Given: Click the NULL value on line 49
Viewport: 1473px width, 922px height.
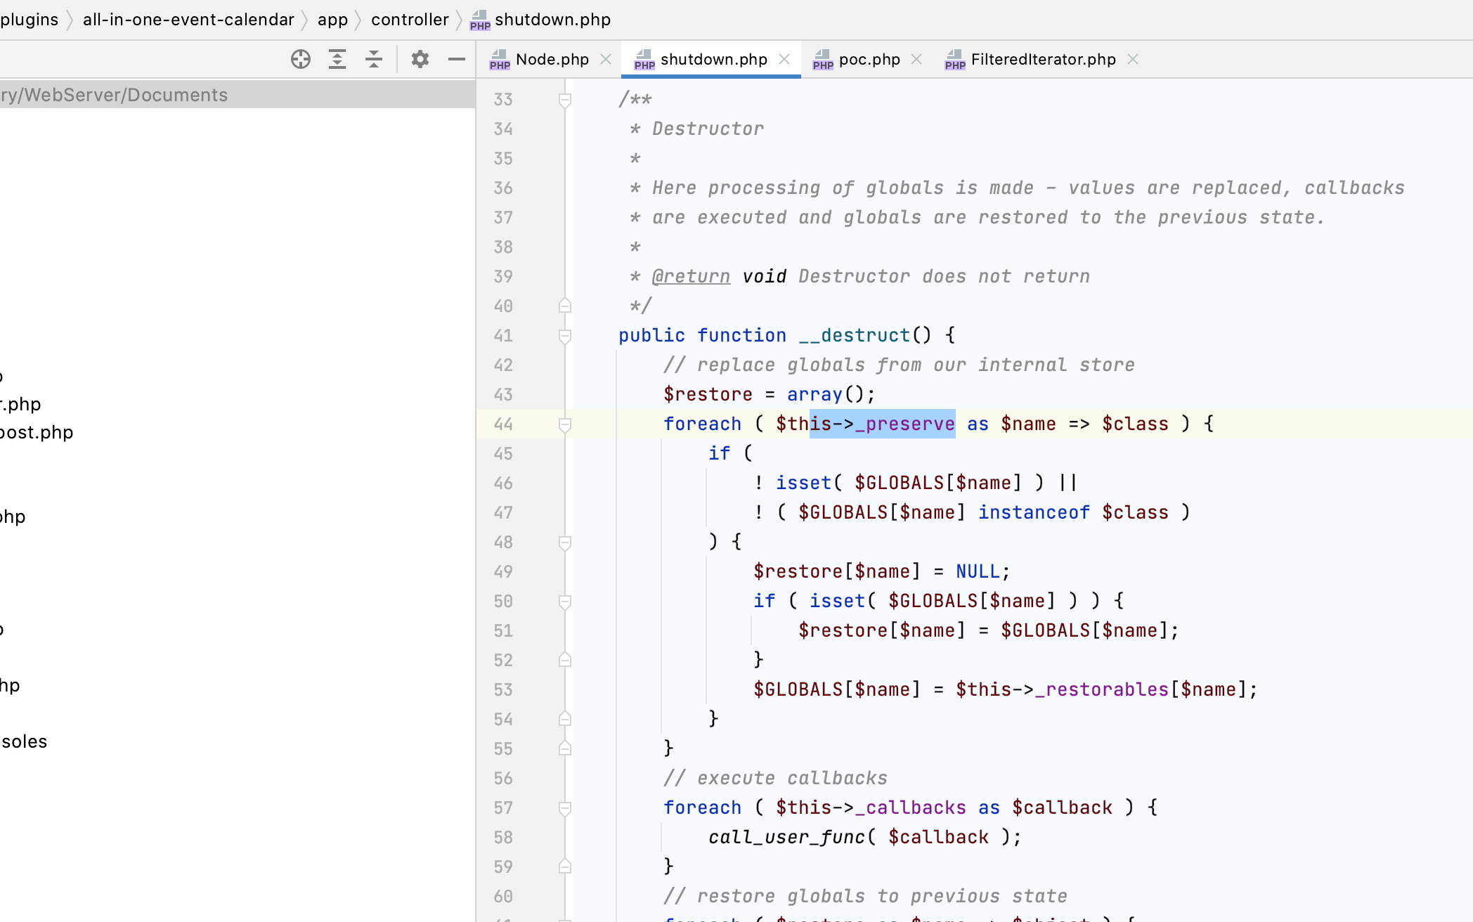Looking at the screenshot, I should click(978, 571).
